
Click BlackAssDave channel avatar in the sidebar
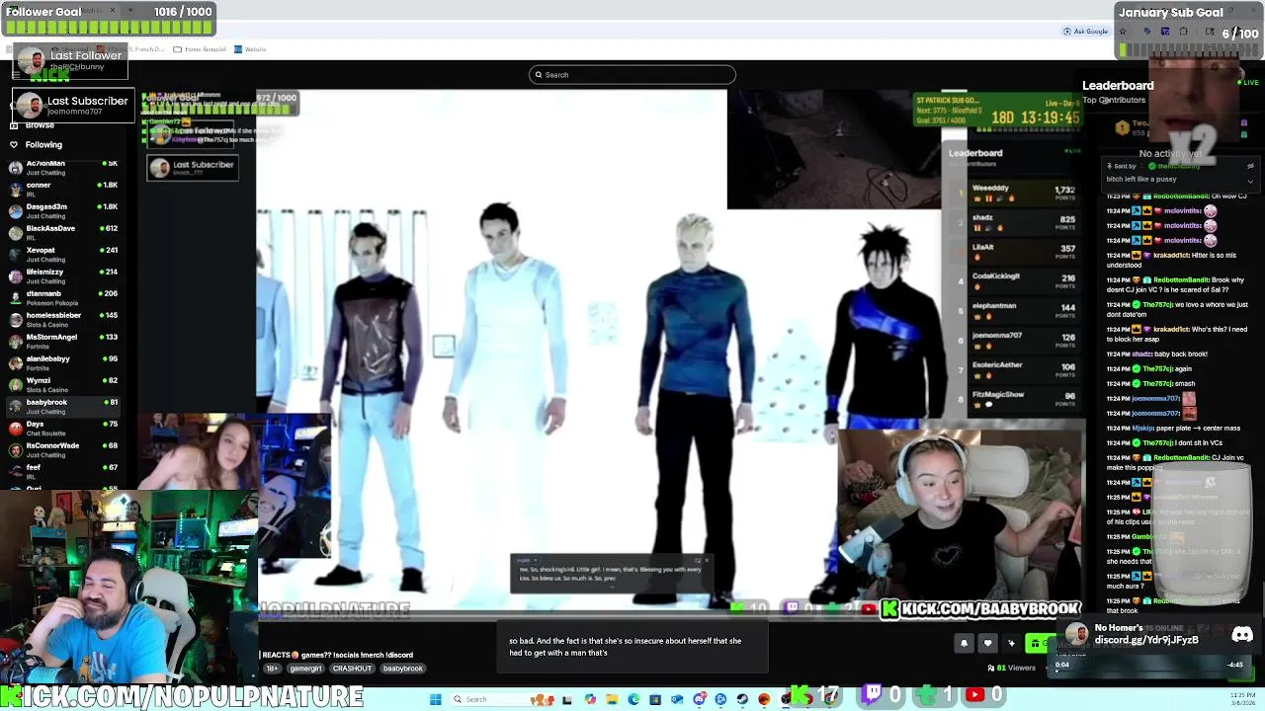tap(15, 232)
